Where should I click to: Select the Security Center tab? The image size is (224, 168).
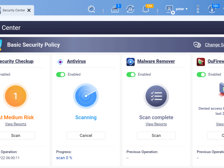[x=13, y=10]
